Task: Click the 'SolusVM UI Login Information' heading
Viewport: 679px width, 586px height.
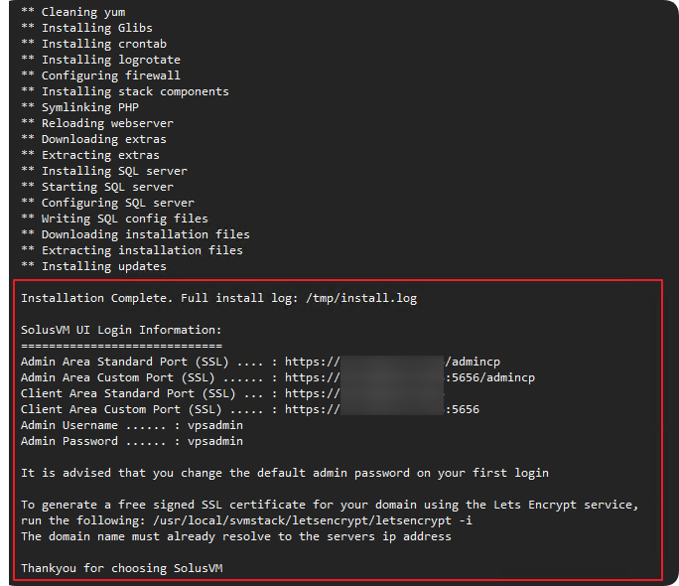Action: 121,330
